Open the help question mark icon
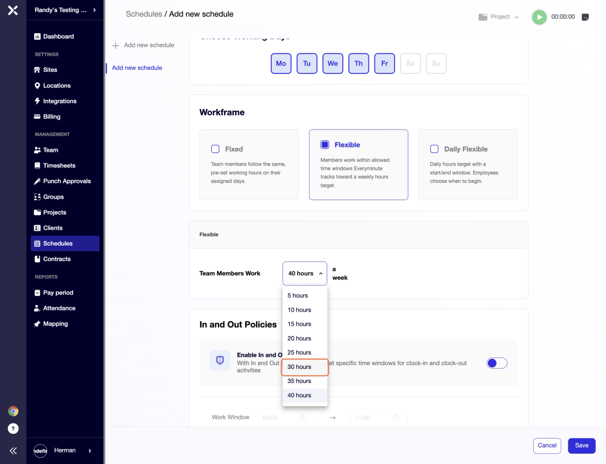The image size is (606, 464). pyautogui.click(x=13, y=429)
